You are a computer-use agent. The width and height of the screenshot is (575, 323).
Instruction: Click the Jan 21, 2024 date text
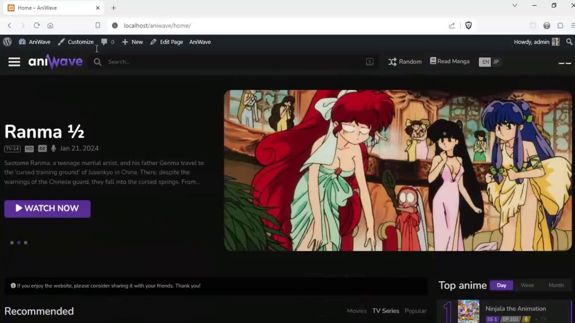79,148
